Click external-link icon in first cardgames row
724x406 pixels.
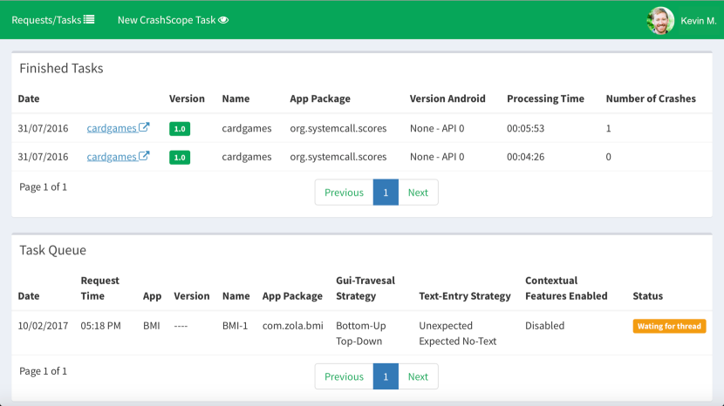(x=145, y=128)
